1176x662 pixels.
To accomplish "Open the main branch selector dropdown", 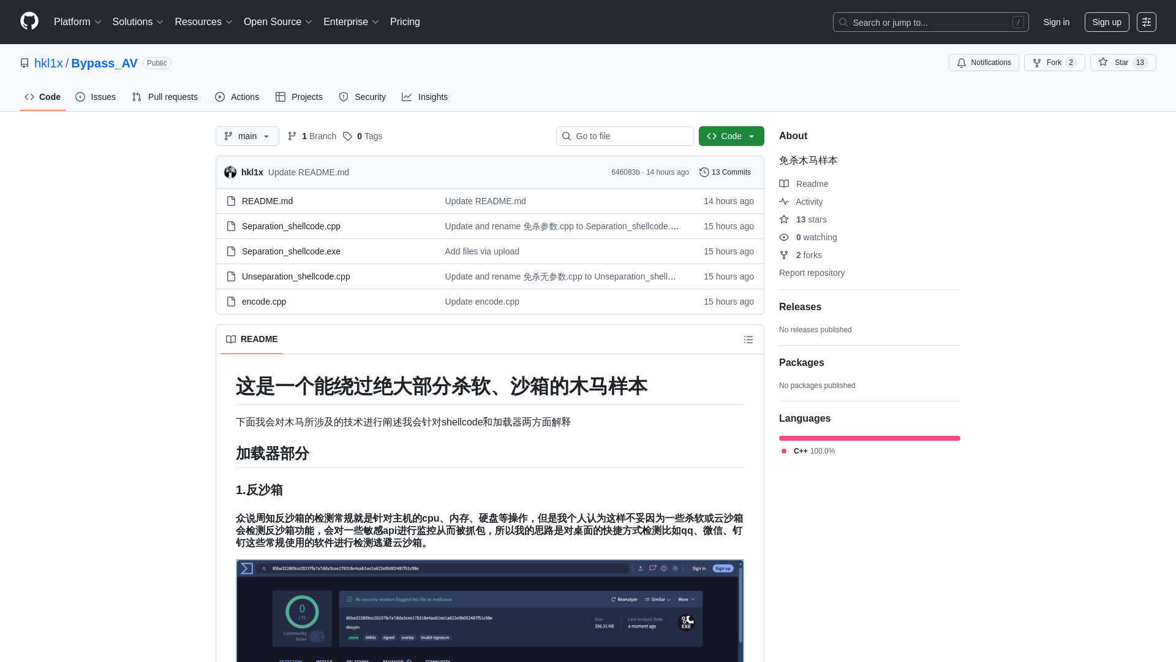I will coord(247,136).
